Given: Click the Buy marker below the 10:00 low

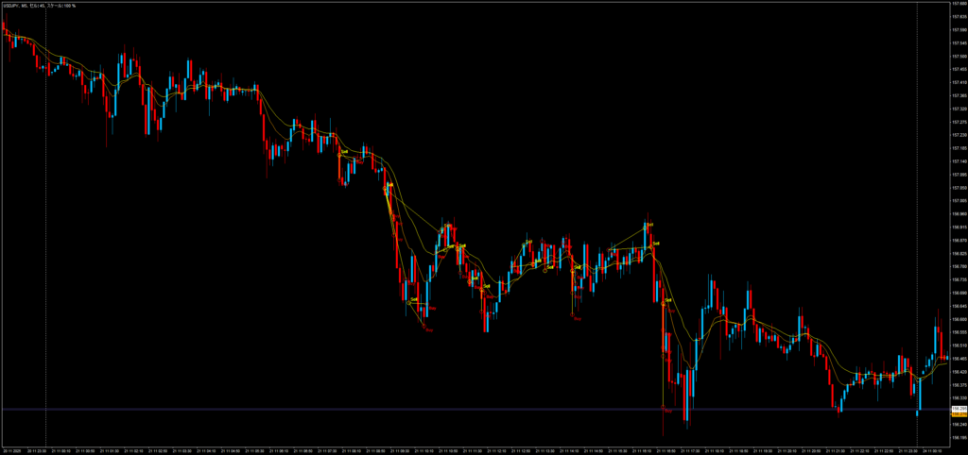Looking at the screenshot, I should [x=428, y=330].
